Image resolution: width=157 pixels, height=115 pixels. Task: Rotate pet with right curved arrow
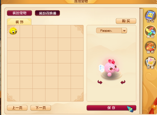click(123, 82)
